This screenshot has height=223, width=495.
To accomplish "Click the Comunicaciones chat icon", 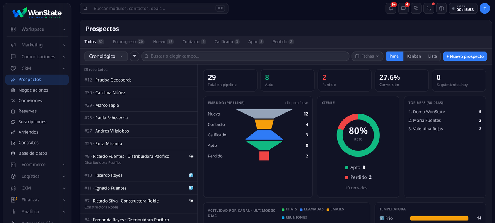I will click(x=13, y=56).
